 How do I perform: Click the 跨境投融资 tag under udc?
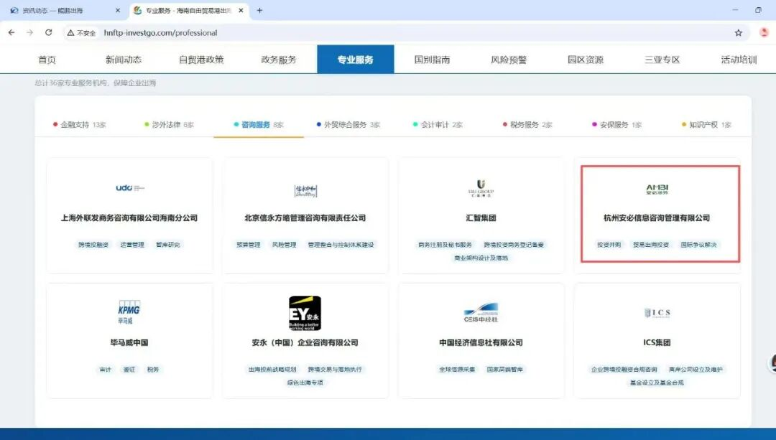[x=93, y=244]
